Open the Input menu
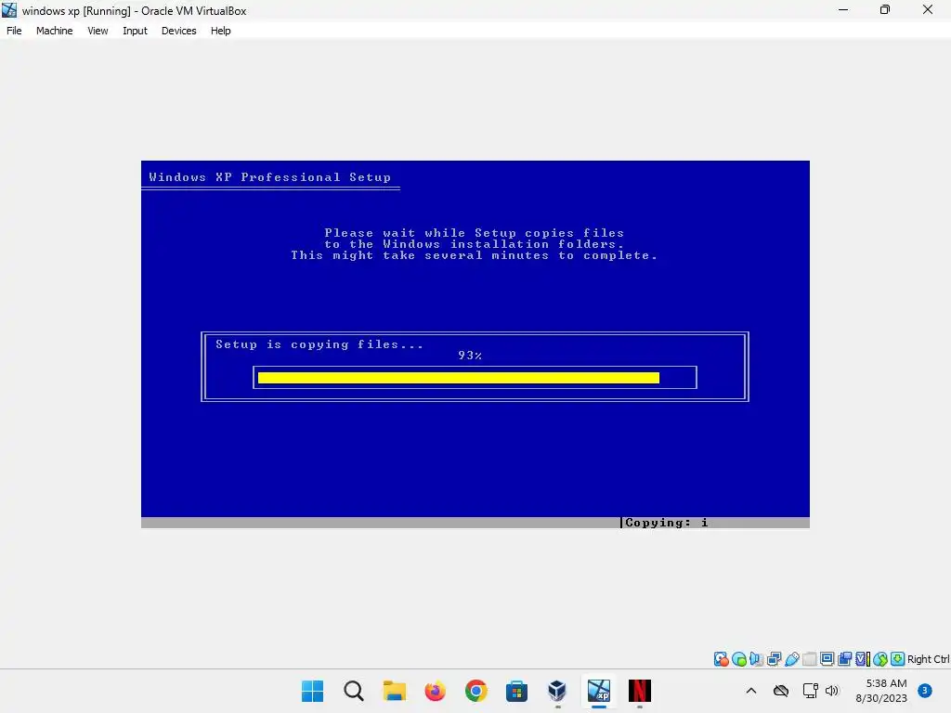The height and width of the screenshot is (713, 951). point(135,31)
